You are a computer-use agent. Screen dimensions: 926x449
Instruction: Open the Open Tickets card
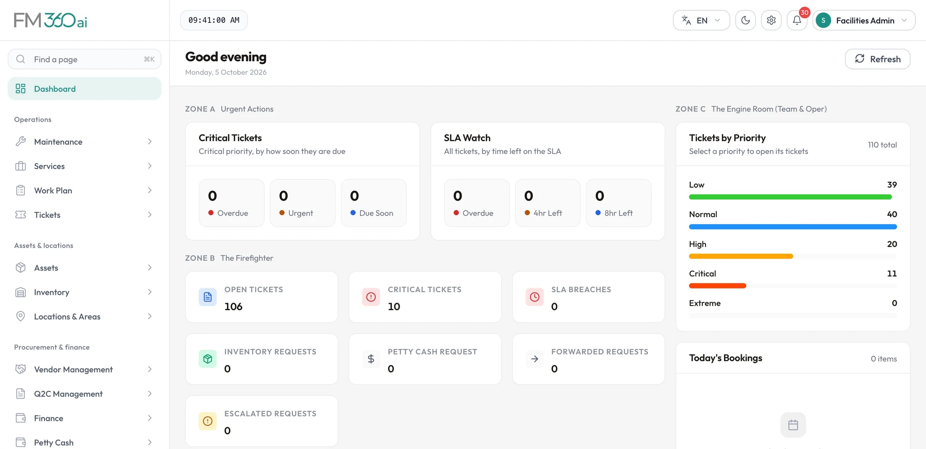click(262, 297)
